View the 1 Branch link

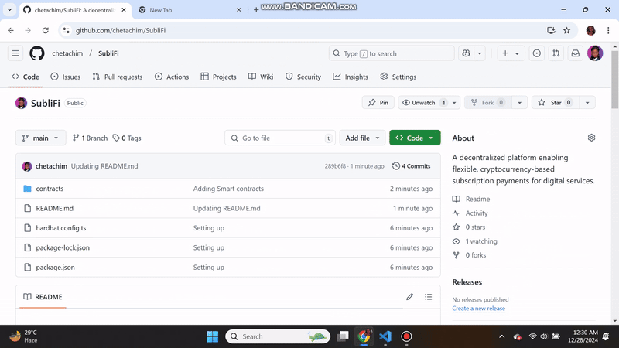coord(90,138)
